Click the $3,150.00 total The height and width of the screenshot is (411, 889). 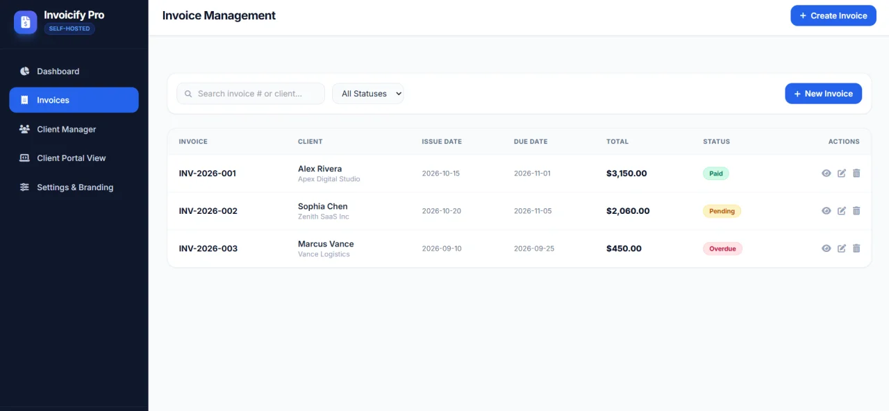coord(626,174)
